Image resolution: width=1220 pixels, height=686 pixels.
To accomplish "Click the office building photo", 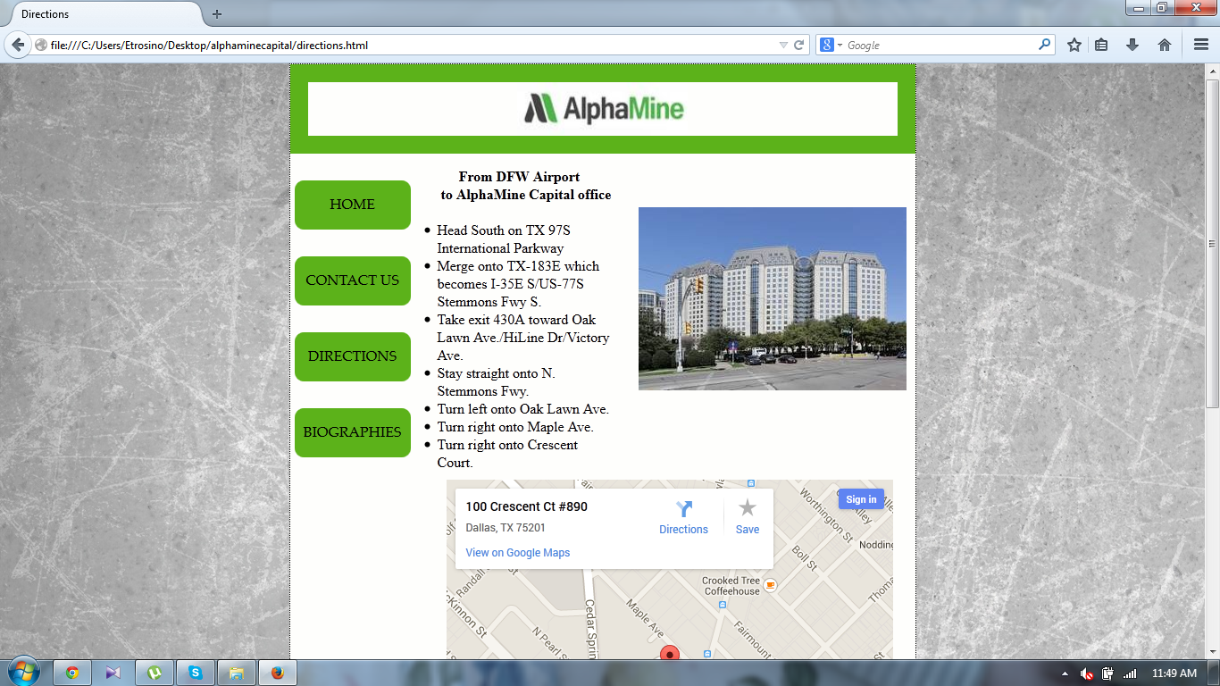I will [x=773, y=298].
